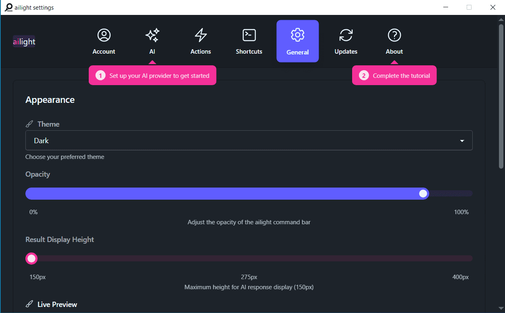Close the ailight settings window
Screen dimensions: 505x313
point(492,7)
